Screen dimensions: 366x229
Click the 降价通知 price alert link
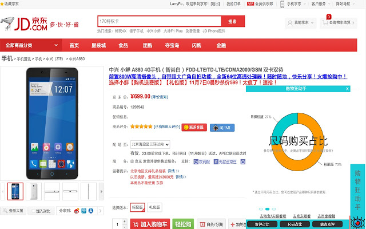click(x=160, y=97)
